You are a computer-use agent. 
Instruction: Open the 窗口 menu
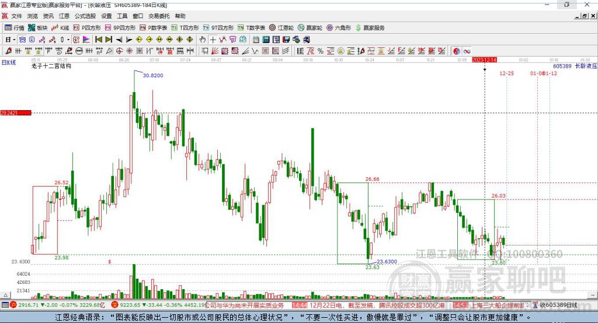point(138,16)
